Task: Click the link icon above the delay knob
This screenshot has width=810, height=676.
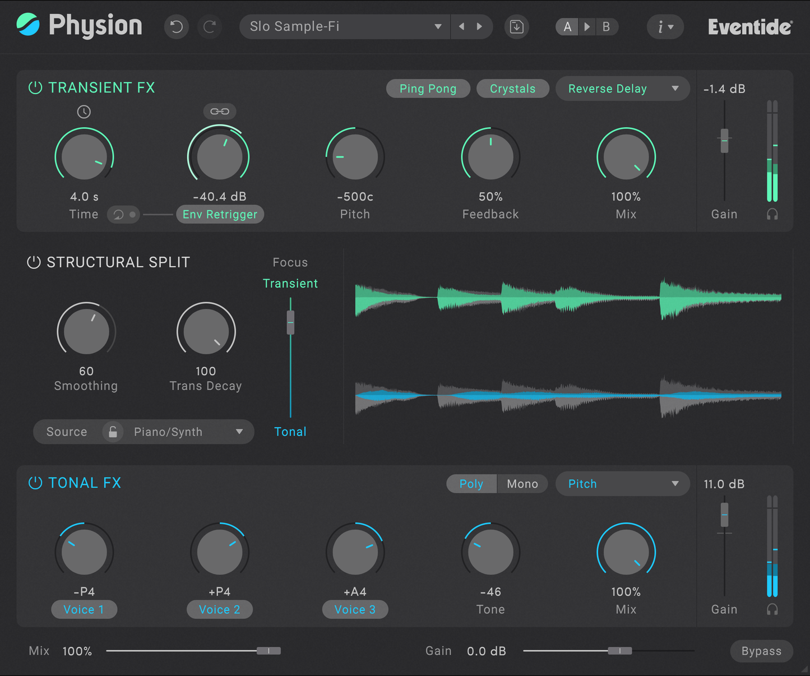Action: pos(219,111)
